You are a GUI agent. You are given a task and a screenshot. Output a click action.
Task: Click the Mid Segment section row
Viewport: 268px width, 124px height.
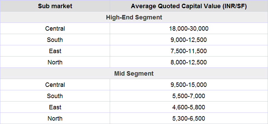tap(134, 74)
